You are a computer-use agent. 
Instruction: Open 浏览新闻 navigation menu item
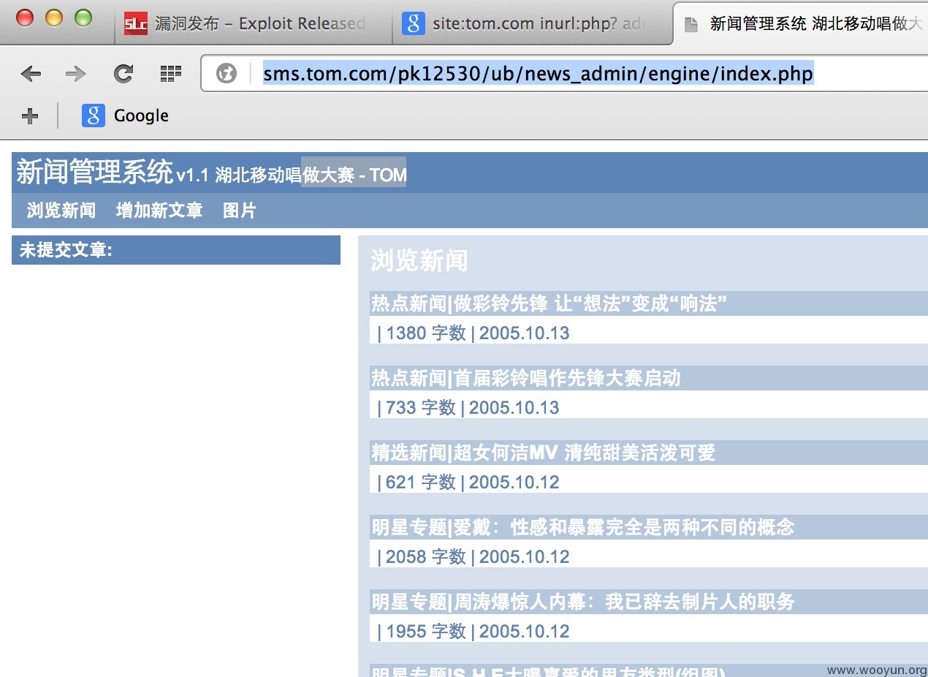click(61, 211)
